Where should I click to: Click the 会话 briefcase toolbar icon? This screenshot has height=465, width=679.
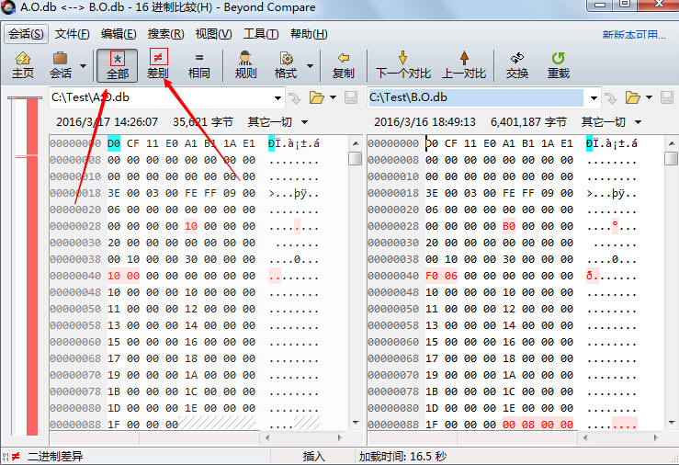pos(61,65)
